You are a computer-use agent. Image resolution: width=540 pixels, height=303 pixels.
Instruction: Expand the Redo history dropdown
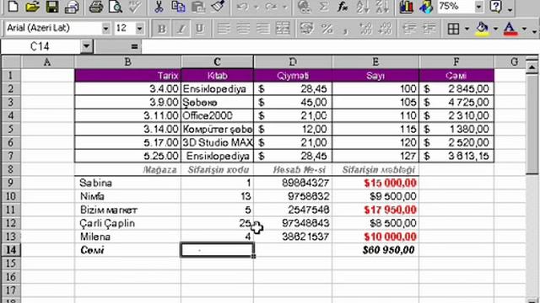[x=284, y=7]
